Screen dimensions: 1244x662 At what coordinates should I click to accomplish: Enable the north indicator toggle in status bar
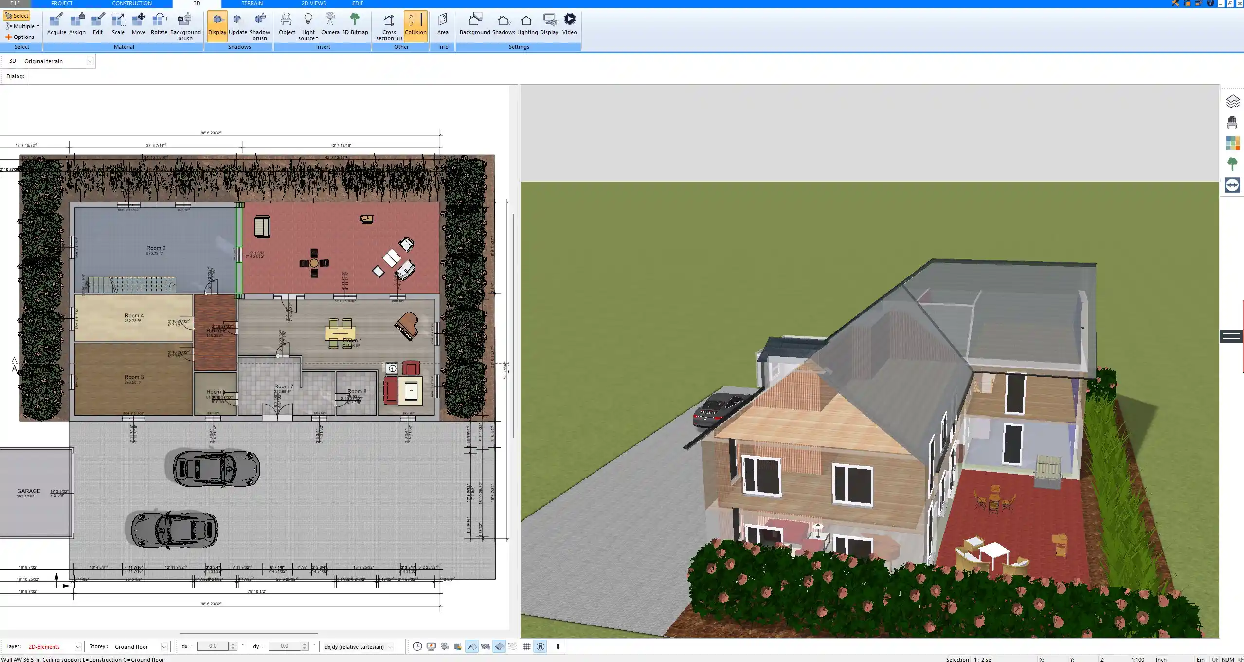click(540, 646)
